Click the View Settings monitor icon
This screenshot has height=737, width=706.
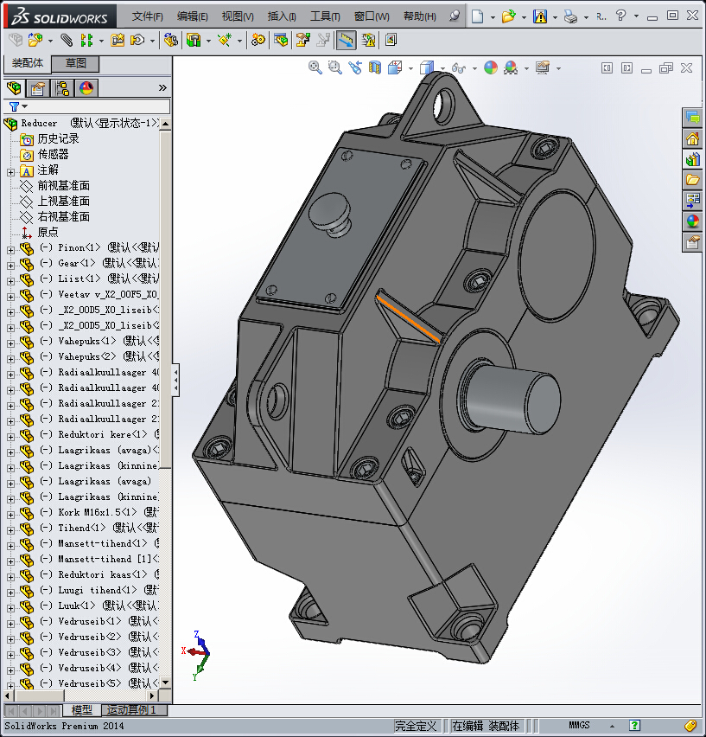pyautogui.click(x=543, y=67)
